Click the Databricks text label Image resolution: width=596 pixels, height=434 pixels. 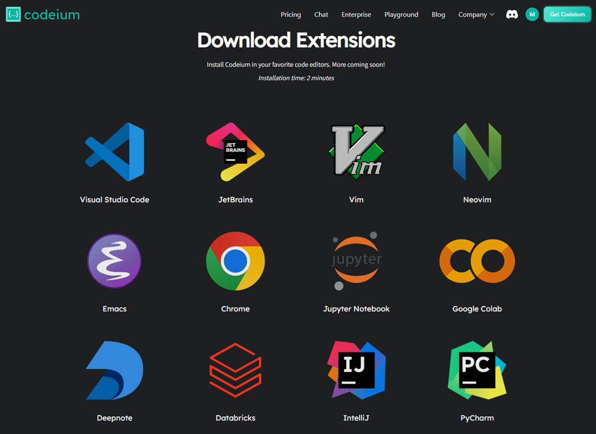[x=235, y=418]
